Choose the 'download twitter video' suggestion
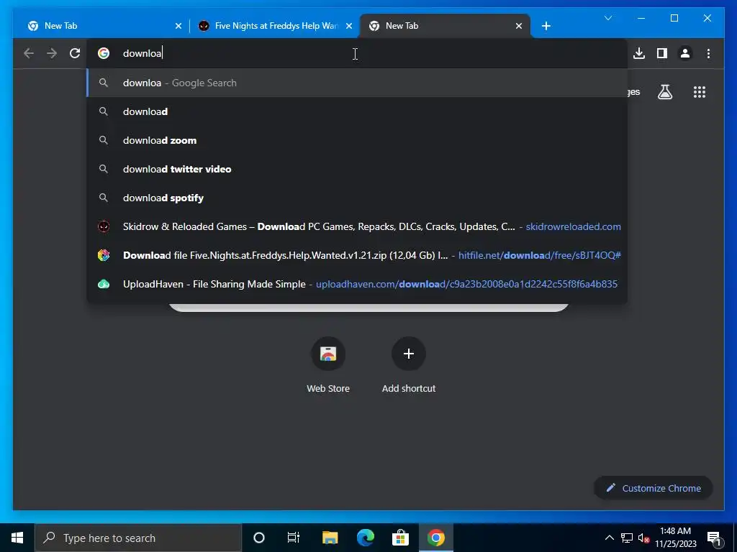 [x=357, y=169]
